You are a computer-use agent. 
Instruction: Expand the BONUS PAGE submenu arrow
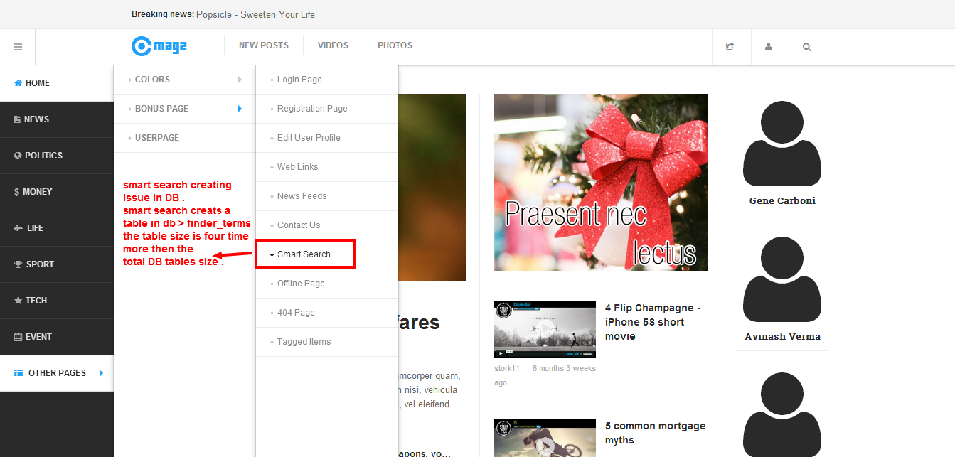click(240, 109)
